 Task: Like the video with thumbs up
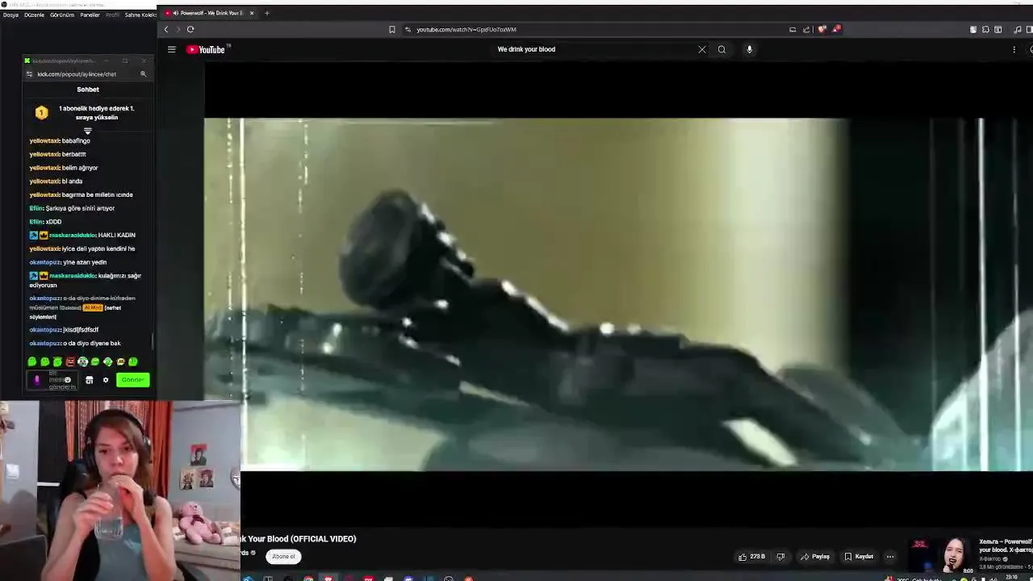click(751, 557)
